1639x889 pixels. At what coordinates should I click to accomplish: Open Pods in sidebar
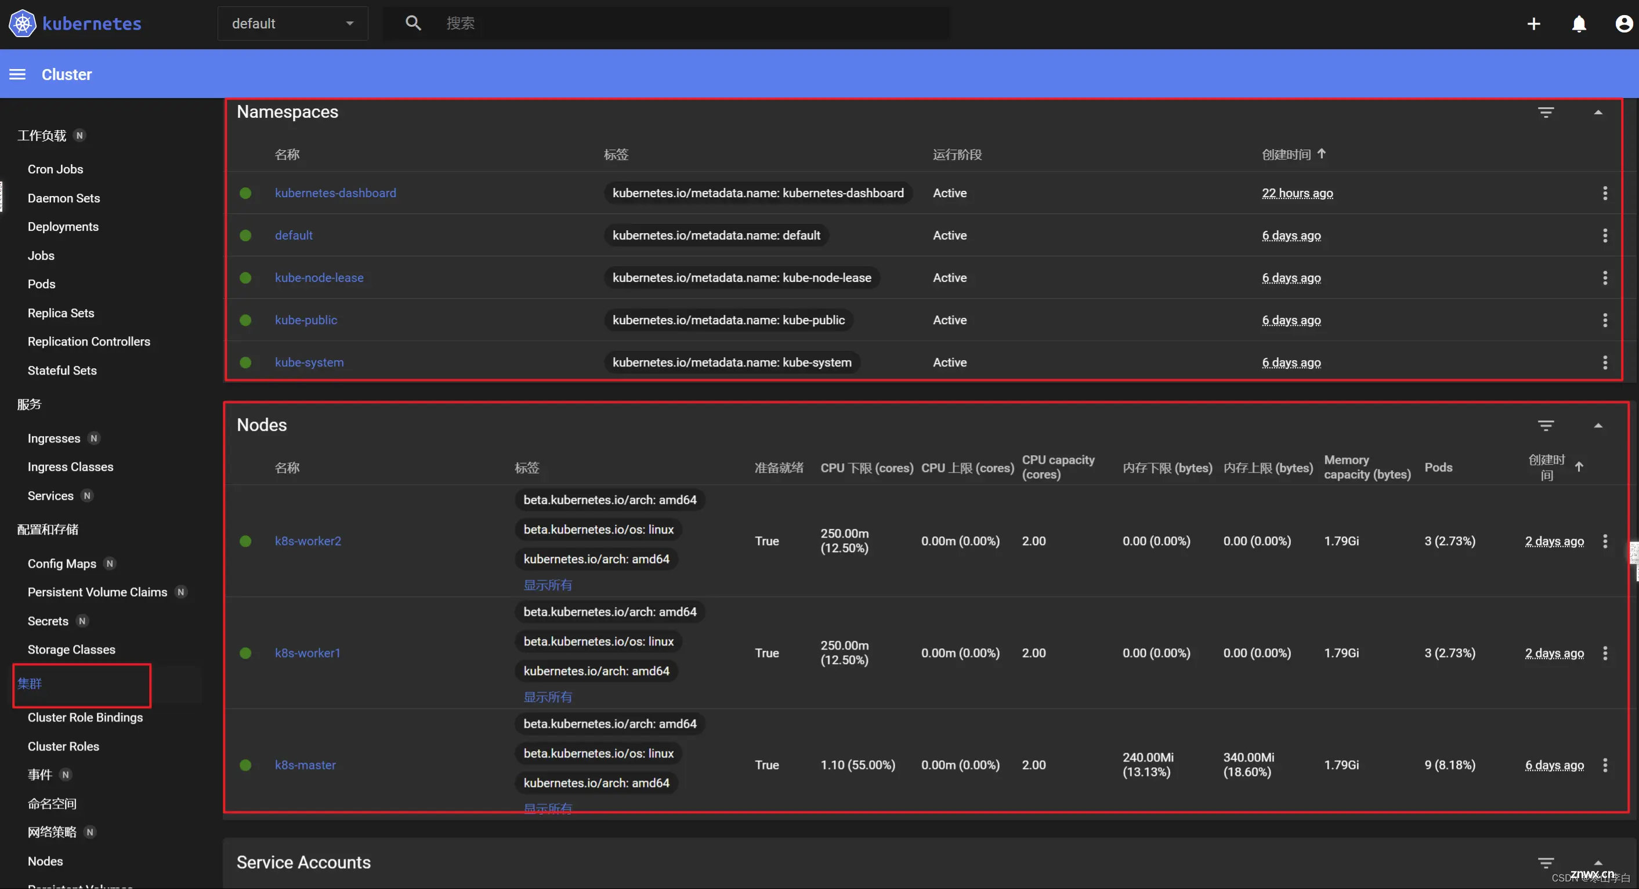pos(41,284)
